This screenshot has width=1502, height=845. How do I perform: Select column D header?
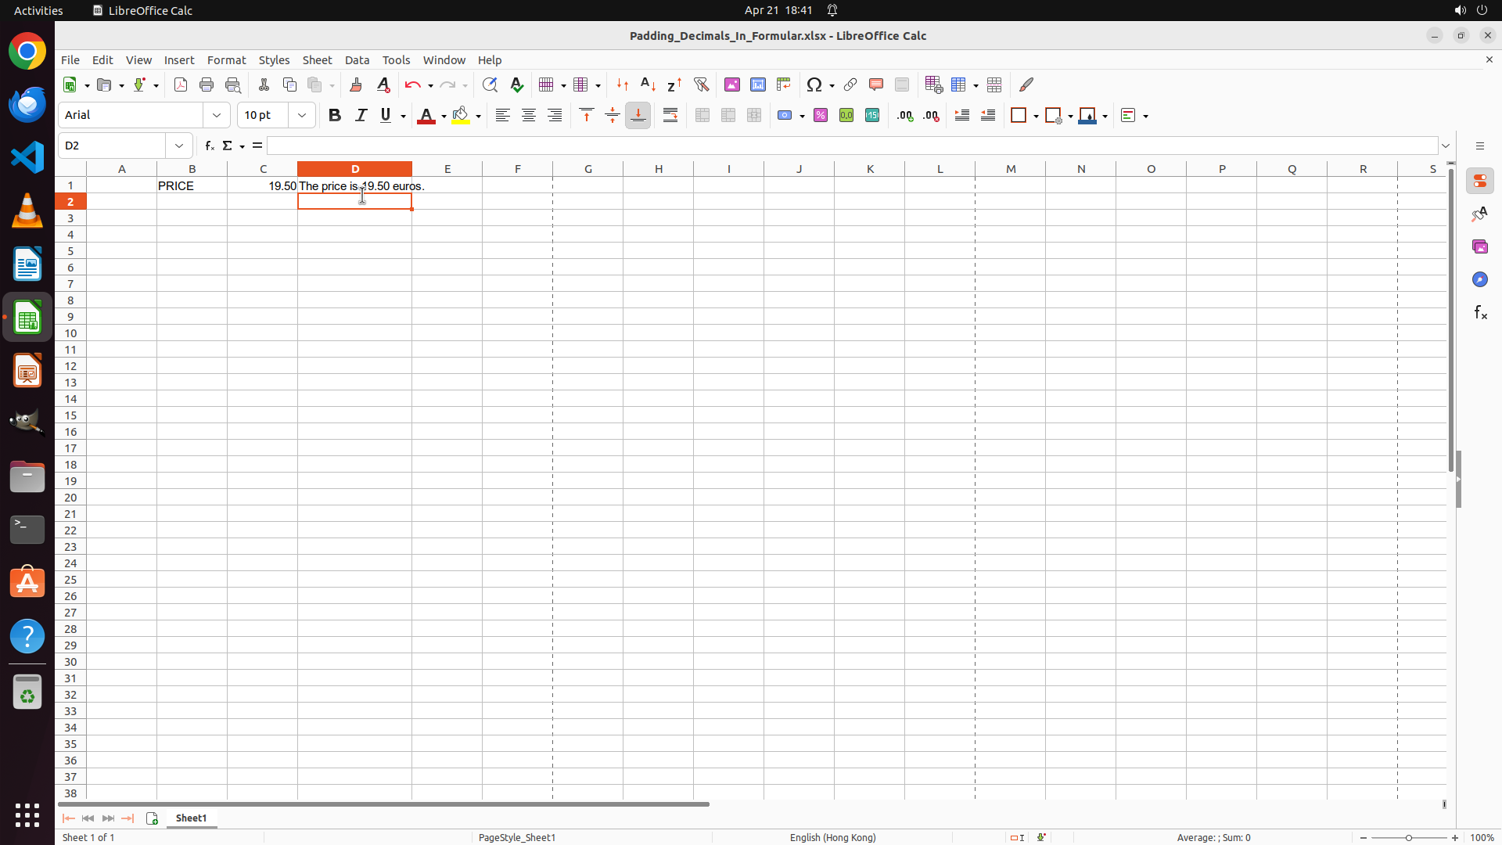point(354,169)
